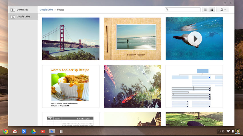Image resolution: width=243 pixels, height=136 pixels.
Task: Open the gear settings dropdown
Action: click(x=223, y=10)
